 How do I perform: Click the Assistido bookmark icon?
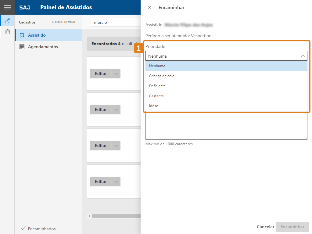[x=22, y=35]
